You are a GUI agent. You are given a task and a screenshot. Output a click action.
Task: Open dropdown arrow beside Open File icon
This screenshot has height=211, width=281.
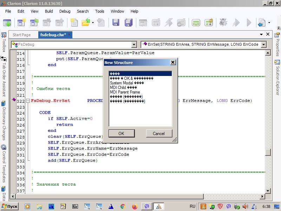tap(93, 23)
